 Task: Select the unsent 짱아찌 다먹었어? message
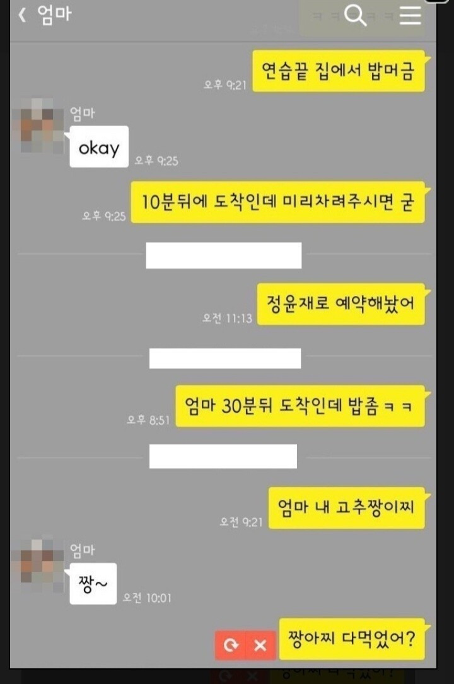tap(352, 639)
